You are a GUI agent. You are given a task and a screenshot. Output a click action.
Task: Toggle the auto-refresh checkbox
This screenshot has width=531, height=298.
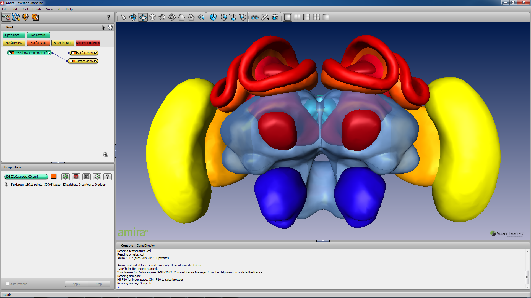(x=7, y=284)
